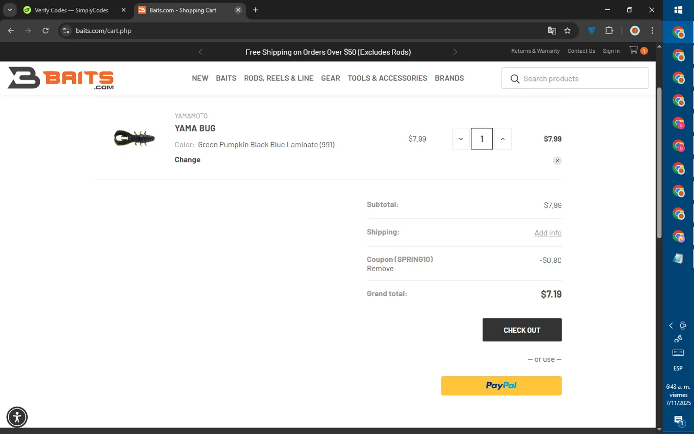Click the address bar URL
694x434 pixels.
pyautogui.click(x=104, y=31)
